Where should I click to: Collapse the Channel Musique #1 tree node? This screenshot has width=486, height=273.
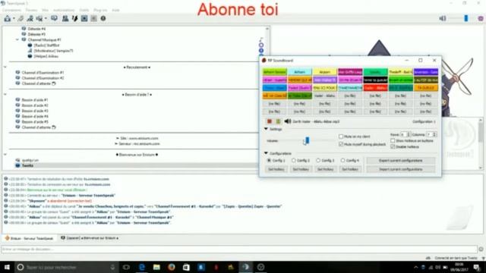pyautogui.click(x=17, y=39)
